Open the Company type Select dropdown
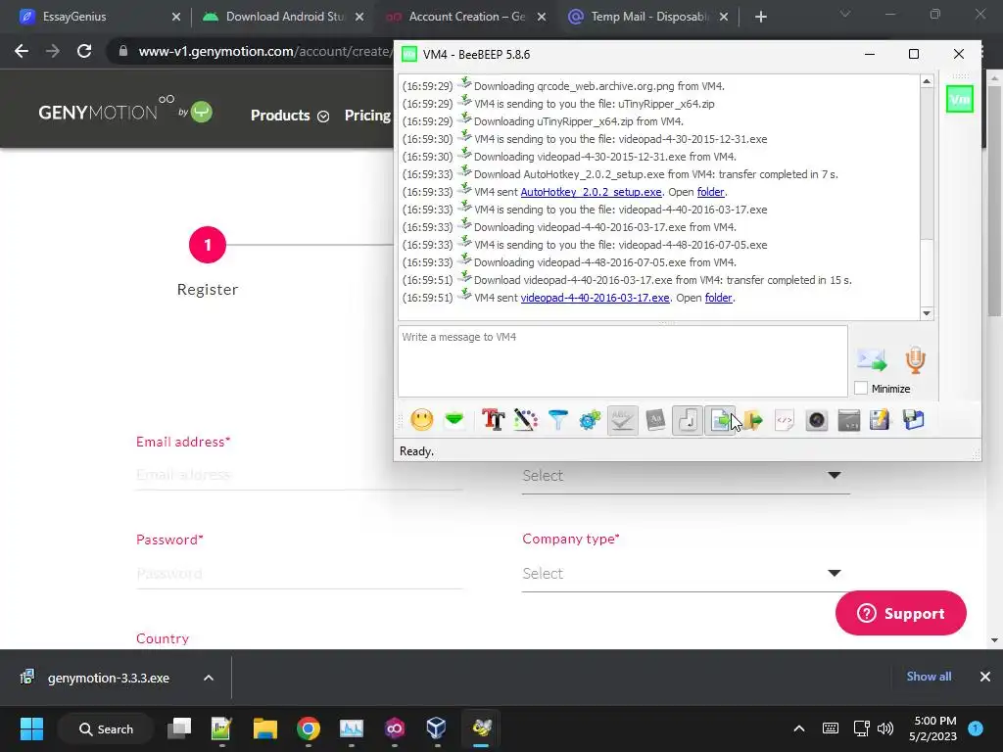Image resolution: width=1003 pixels, height=752 pixels. pos(685,574)
